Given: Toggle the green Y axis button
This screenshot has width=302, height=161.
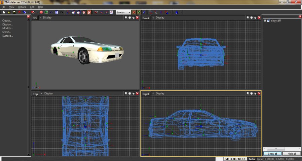Looking at the screenshot, I should tap(139, 12).
